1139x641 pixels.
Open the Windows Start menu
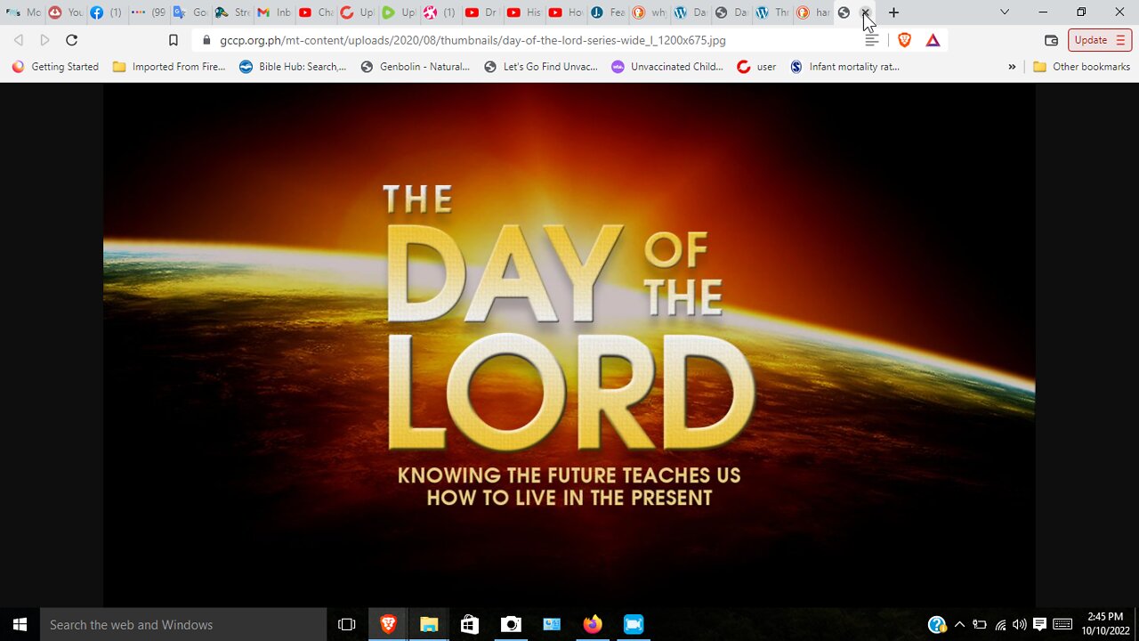pos(20,624)
